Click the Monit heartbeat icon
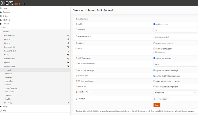 pos(68,54)
